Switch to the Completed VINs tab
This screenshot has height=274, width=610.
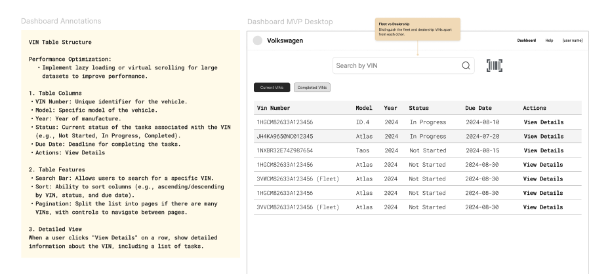tap(312, 88)
